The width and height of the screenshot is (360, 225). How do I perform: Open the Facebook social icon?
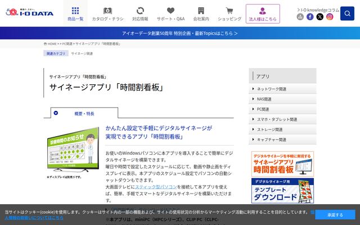click(x=310, y=17)
